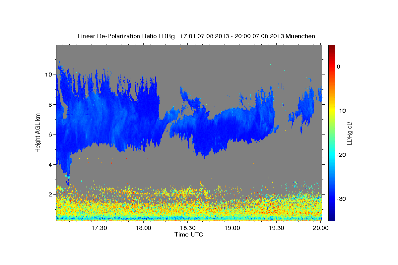Click the '19:00' time axis label

232,228
